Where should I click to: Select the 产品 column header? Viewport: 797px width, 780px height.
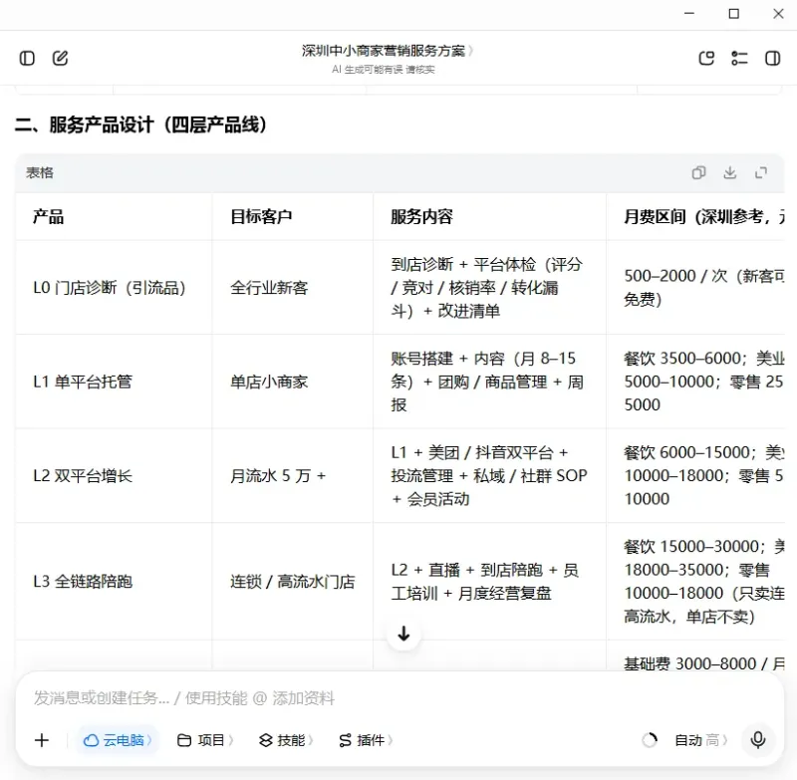tap(114, 217)
